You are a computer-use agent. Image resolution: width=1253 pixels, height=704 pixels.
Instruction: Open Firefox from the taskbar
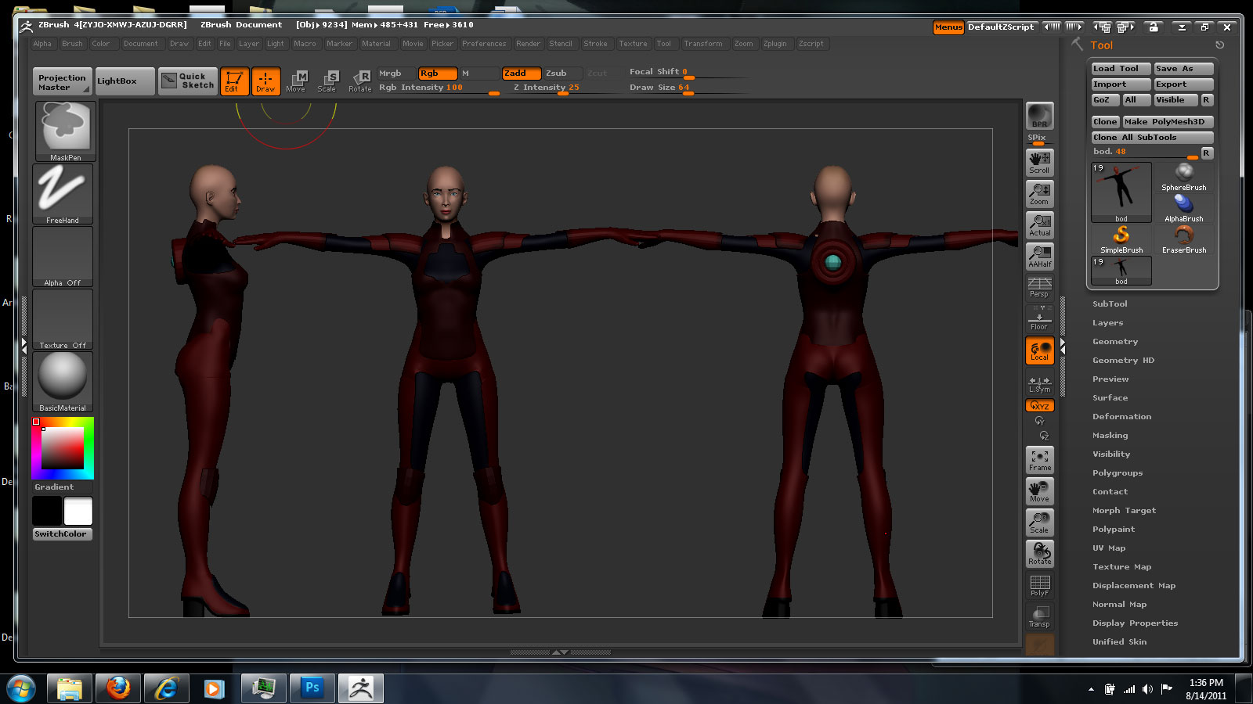(x=118, y=688)
